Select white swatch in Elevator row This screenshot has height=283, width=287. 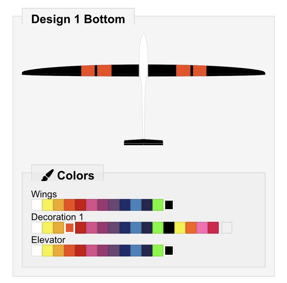[x=37, y=251]
